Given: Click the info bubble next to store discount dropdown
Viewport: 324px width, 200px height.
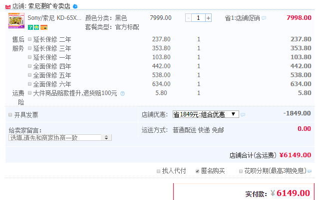Looking at the screenshot, I should click(x=243, y=114).
